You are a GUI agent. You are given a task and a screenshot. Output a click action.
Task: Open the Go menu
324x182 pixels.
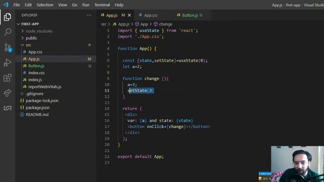pos(74,5)
